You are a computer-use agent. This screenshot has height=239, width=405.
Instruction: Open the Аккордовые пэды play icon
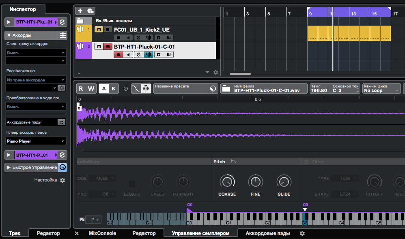pos(61,122)
